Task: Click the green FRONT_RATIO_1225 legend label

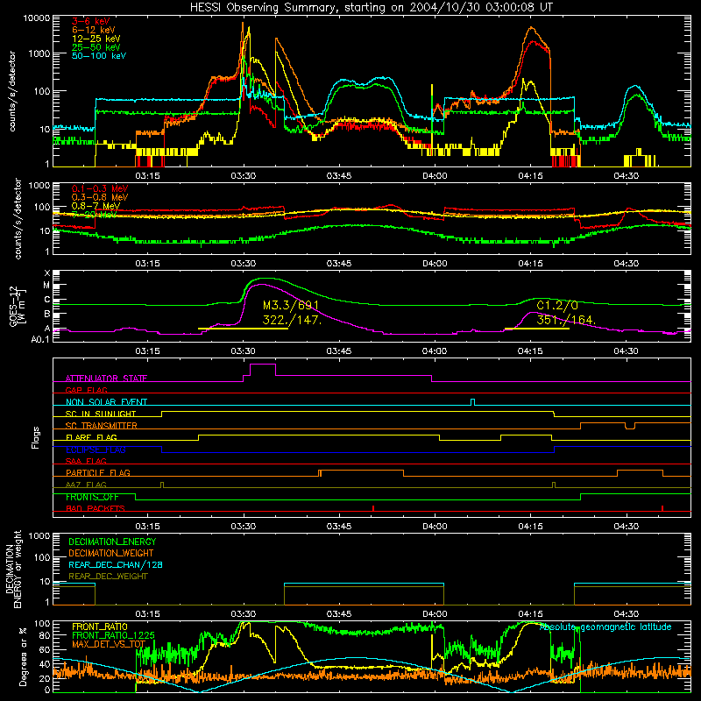Action: tap(114, 635)
